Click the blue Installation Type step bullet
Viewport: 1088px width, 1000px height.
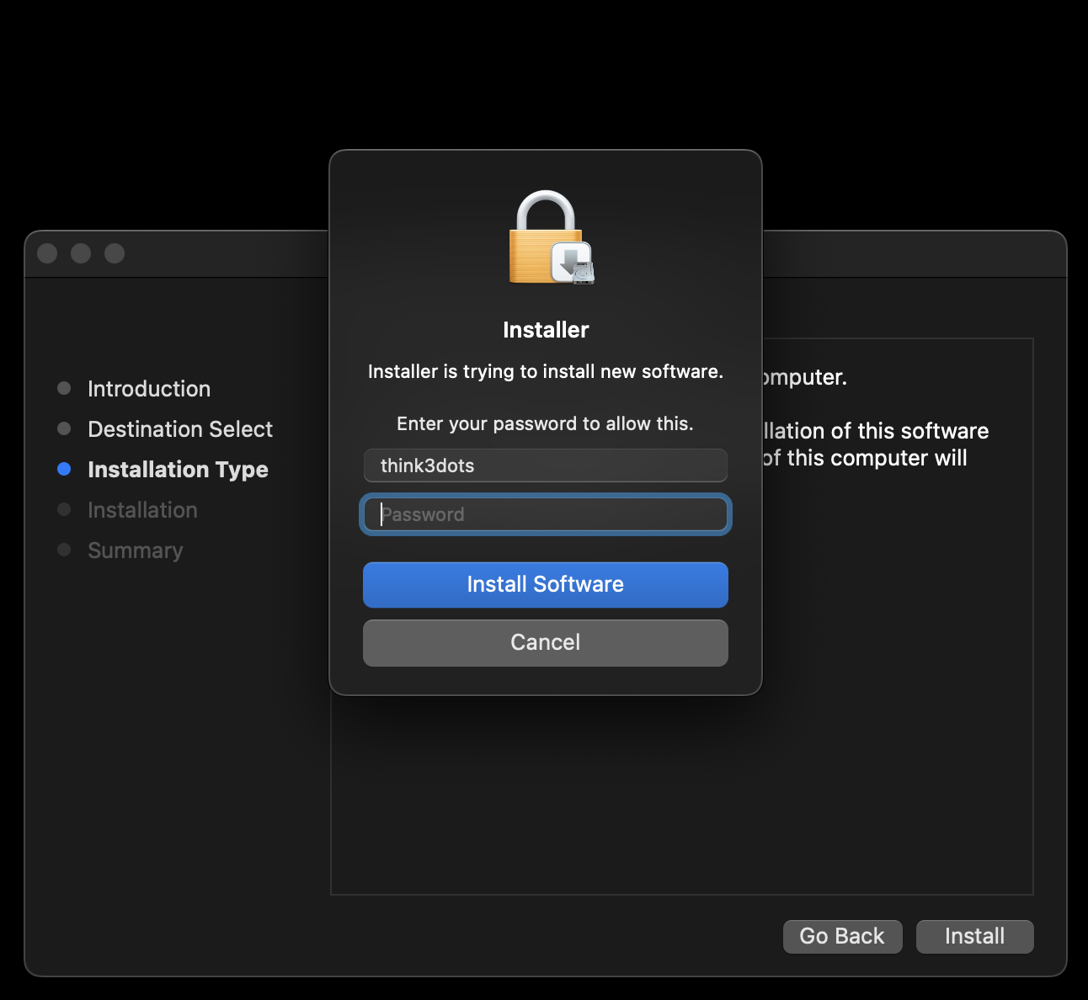point(64,469)
